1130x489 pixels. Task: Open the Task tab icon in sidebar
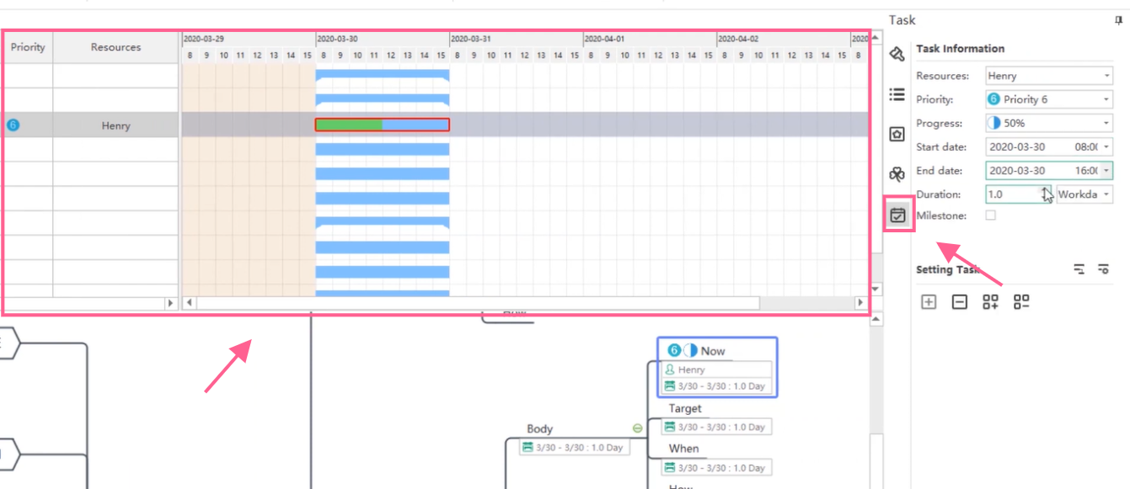(x=897, y=215)
